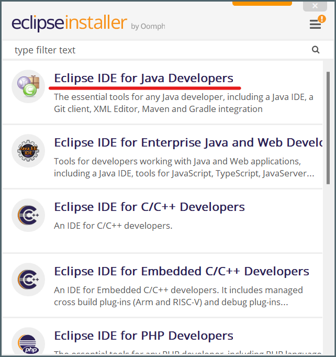Click 'Tools for developers working with Java' description
Image resolution: width=336 pixels, height=357 pixels.
[x=184, y=168]
